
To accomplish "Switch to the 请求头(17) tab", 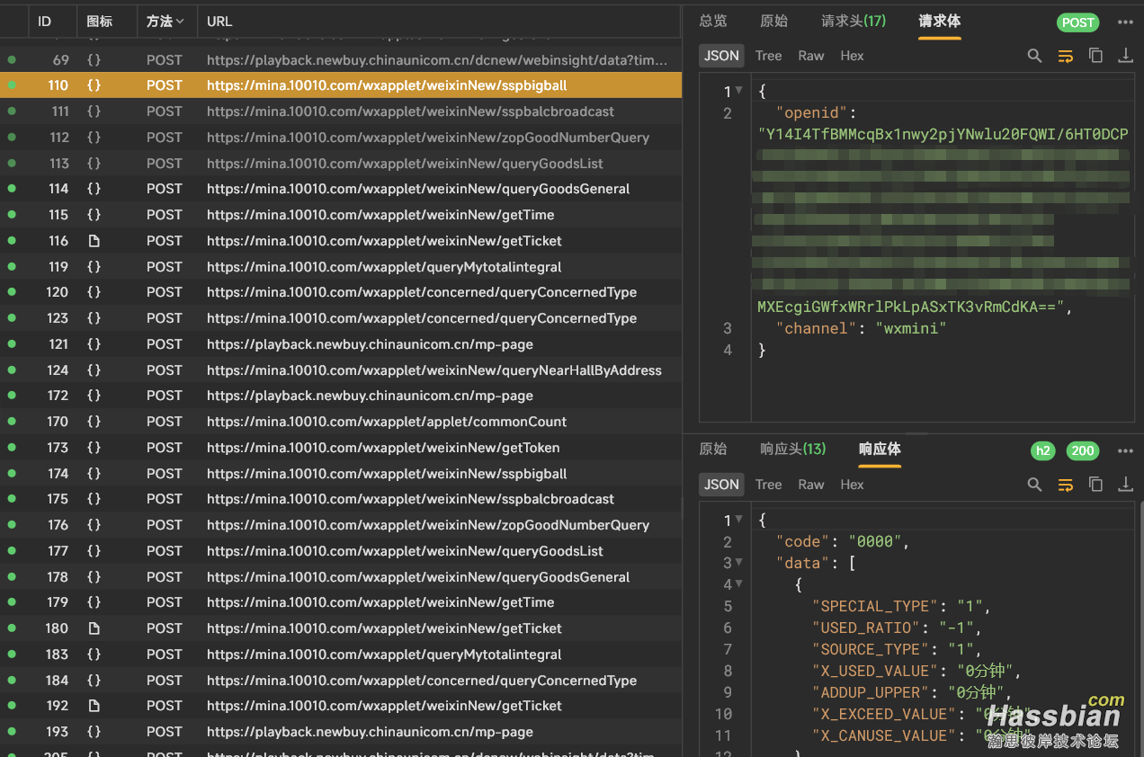I will [x=853, y=22].
